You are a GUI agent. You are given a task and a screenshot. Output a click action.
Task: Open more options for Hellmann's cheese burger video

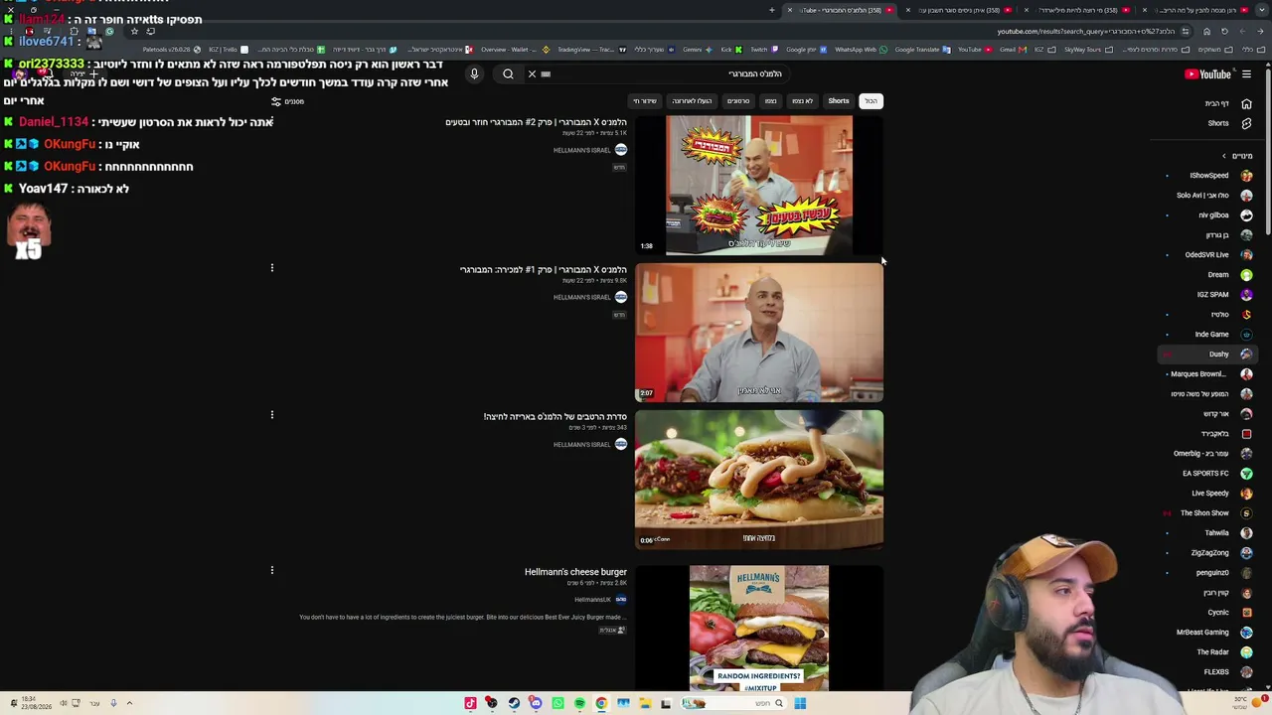[x=271, y=570]
